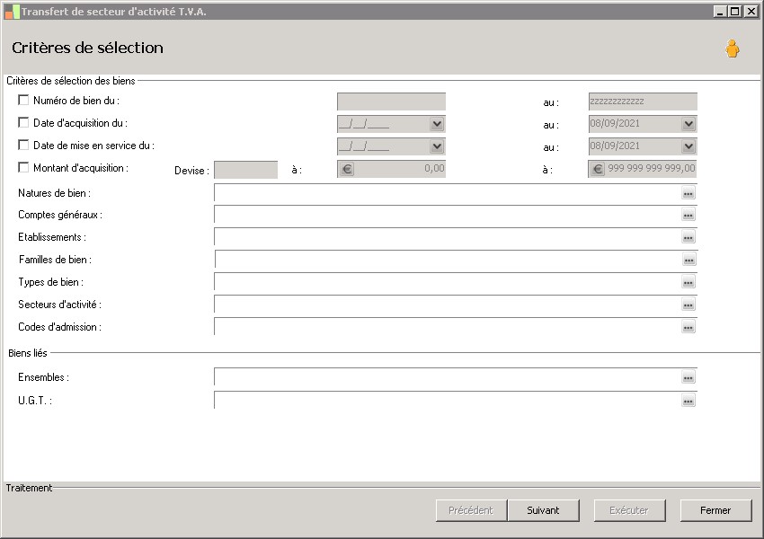Screen dimensions: 764x539
Task: Enable the Numéro de bien du checkbox
Action: click(x=23, y=101)
